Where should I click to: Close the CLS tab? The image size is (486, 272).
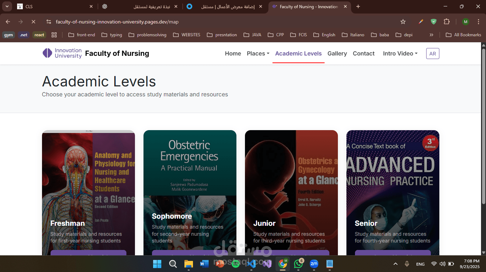point(91,6)
